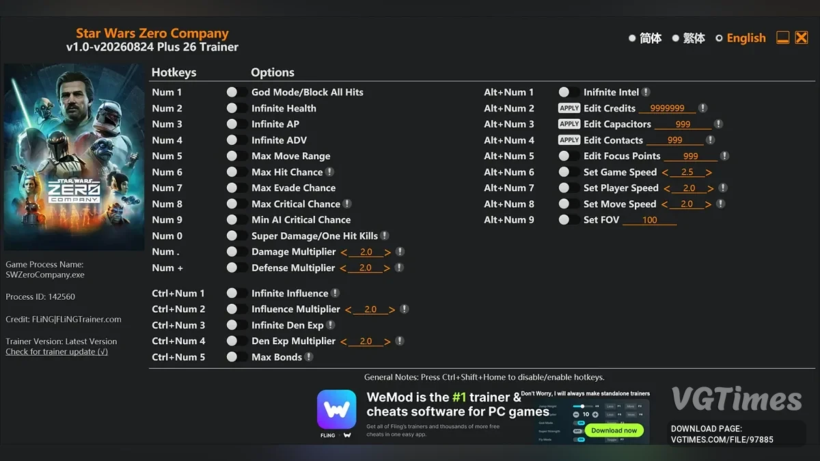Increase Game Speed with right arrow
Image resolution: width=820 pixels, height=461 pixels.
point(709,172)
